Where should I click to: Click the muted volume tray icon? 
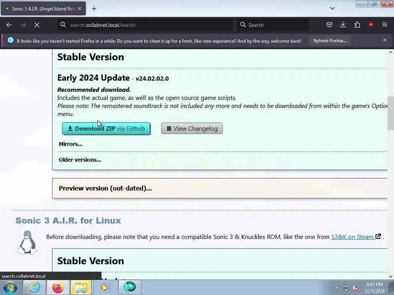pyautogui.click(x=355, y=288)
